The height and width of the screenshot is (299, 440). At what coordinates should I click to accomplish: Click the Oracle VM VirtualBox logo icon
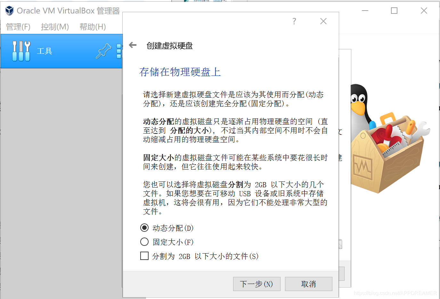click(x=9, y=10)
